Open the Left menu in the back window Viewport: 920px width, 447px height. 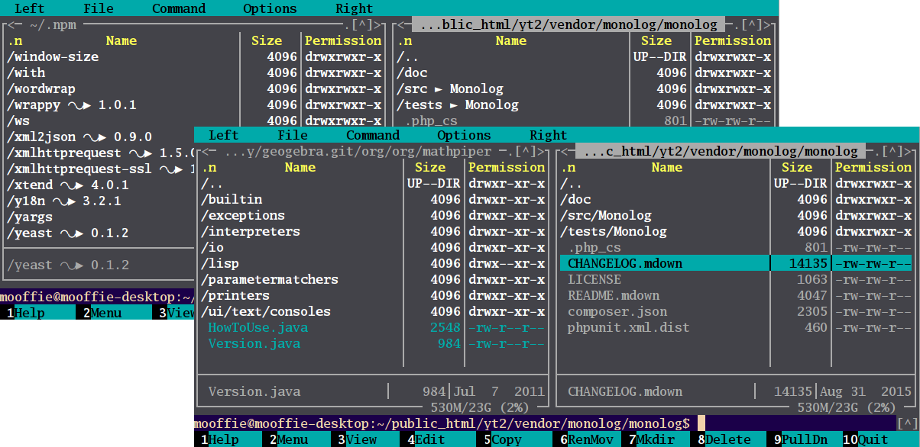(30, 9)
